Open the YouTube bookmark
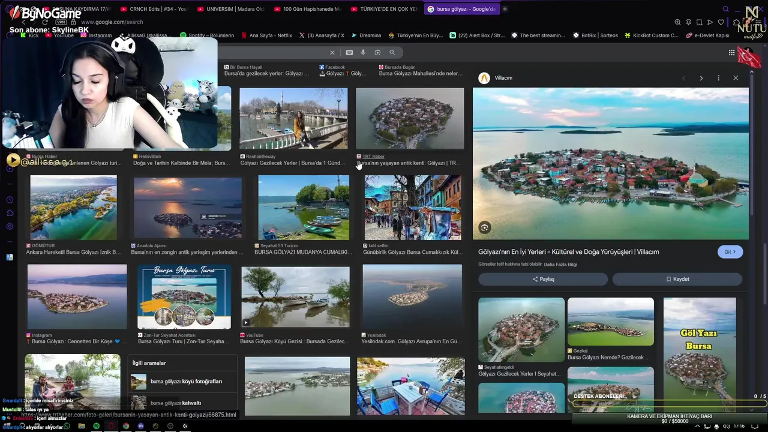This screenshot has height=432, width=768. click(59, 35)
